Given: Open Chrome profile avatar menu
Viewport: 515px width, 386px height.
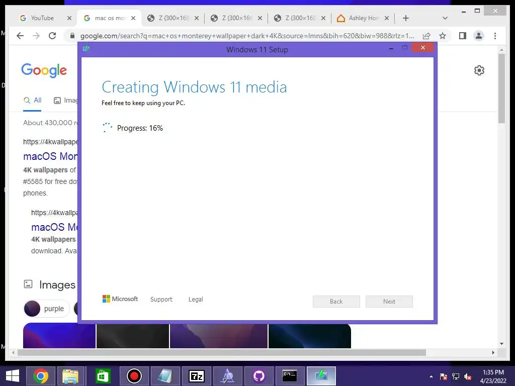Looking at the screenshot, I should (479, 36).
